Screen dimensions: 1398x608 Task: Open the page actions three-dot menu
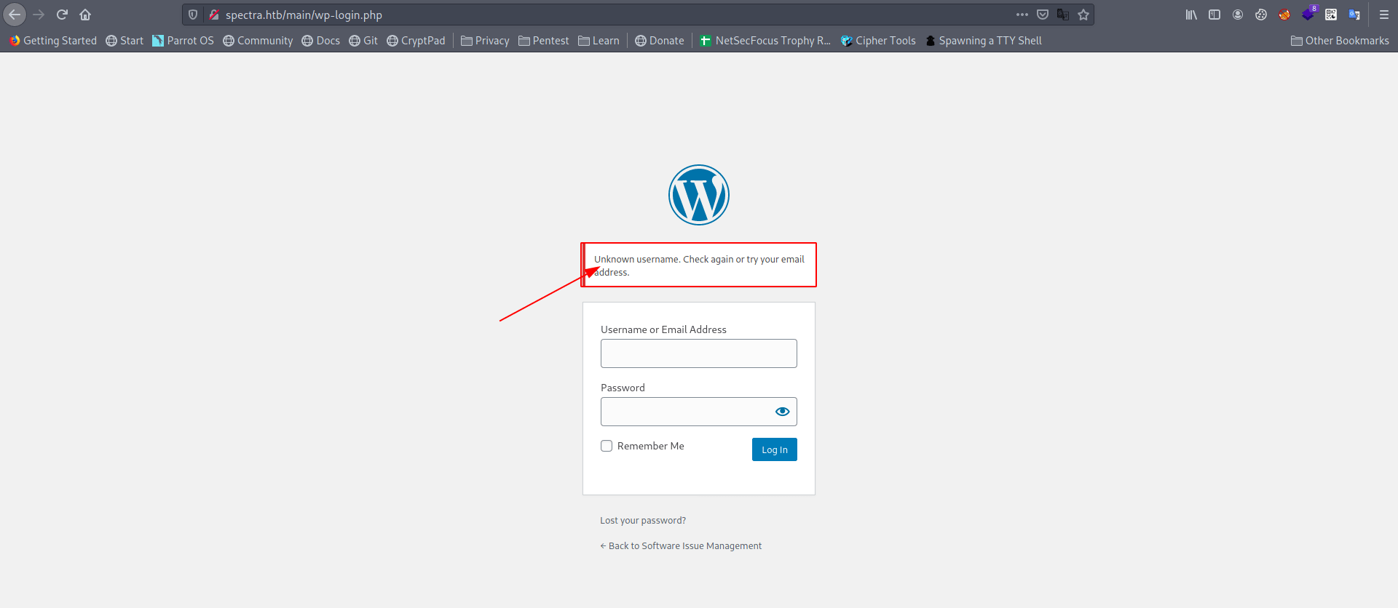[1022, 15]
